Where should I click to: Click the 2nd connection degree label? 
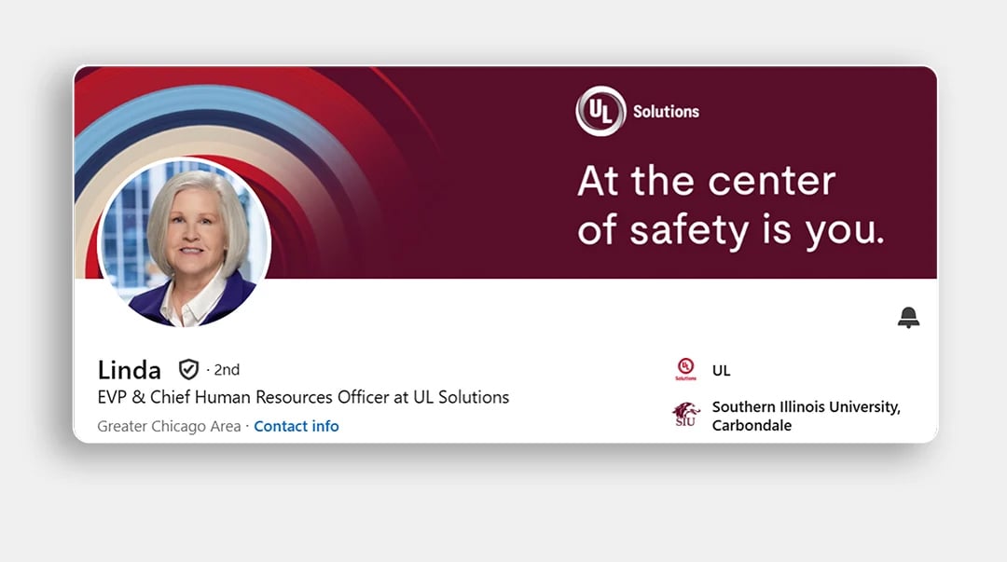point(225,369)
